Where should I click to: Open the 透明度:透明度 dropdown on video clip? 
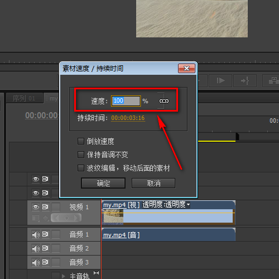pos(166,205)
